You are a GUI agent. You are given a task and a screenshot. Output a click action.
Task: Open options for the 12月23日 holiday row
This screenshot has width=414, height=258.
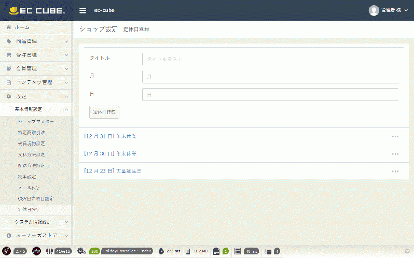coord(395,171)
